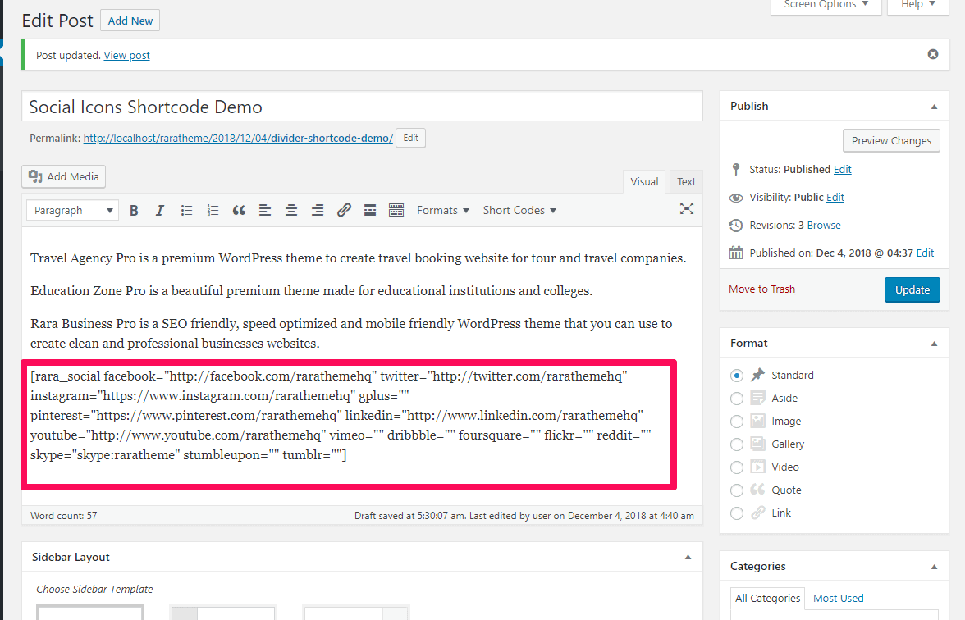965x620 pixels.
Task: Toggle bold formatting in editor toolbar
Action: click(x=134, y=211)
